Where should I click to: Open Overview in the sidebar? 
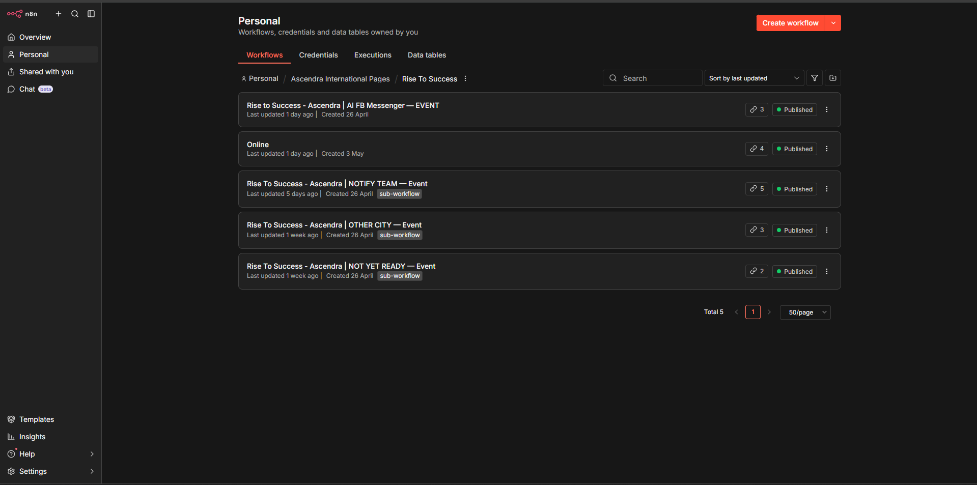click(x=50, y=37)
